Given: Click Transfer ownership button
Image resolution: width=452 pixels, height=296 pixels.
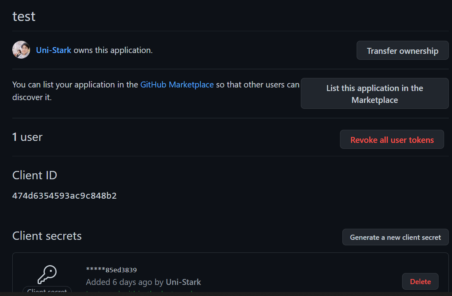Looking at the screenshot, I should click(x=403, y=50).
